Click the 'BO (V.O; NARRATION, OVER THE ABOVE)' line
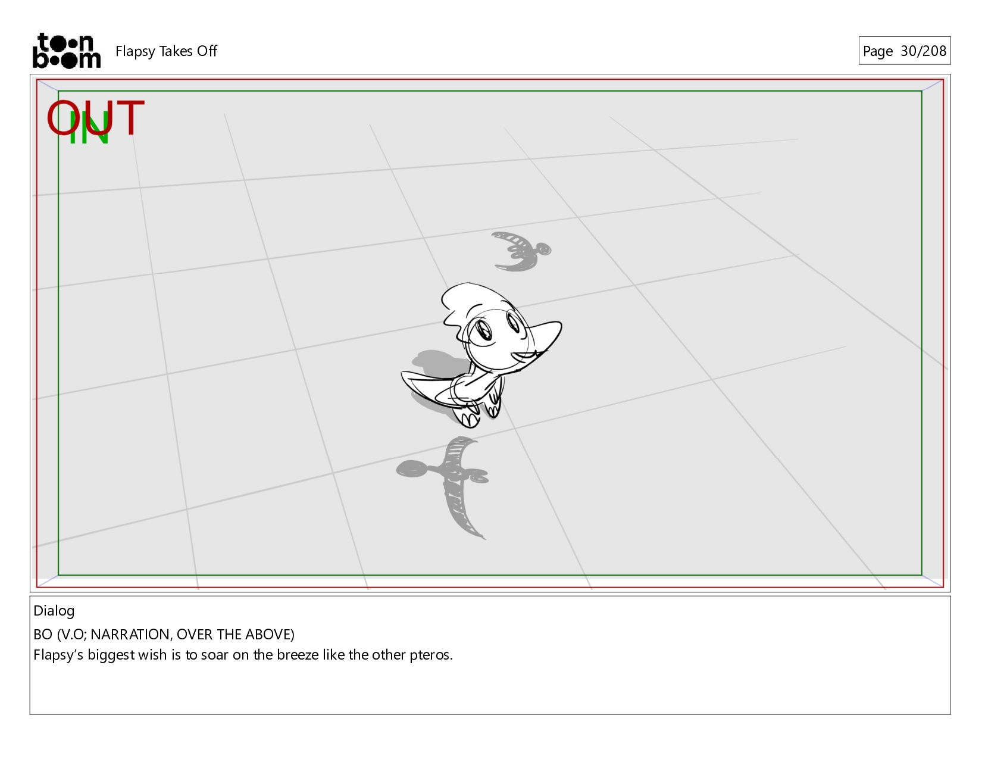982x759 pixels. 164,635
